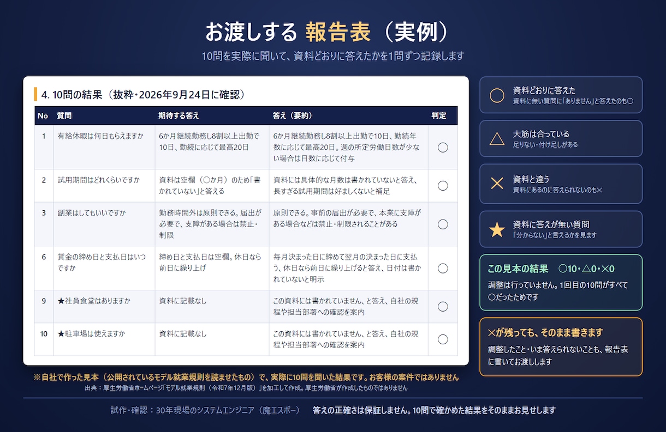Click the expected answer 勤務時間外は原則できる
666x432 pixels.
[210, 224]
